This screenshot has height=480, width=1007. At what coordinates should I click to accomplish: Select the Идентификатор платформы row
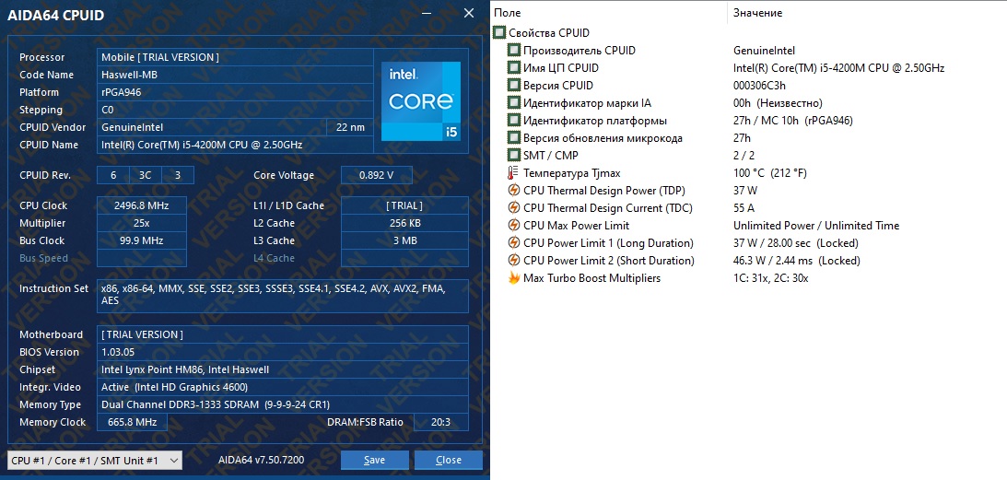click(x=749, y=120)
